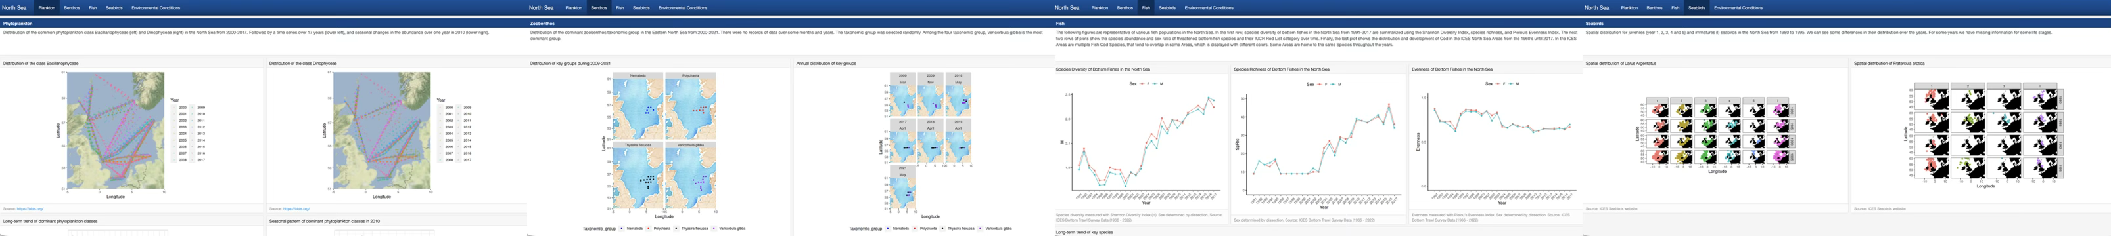Open the Seabirds tab in the Phytoplankton dashboard
Viewport: 2111px width, 236px height.
coord(114,7)
